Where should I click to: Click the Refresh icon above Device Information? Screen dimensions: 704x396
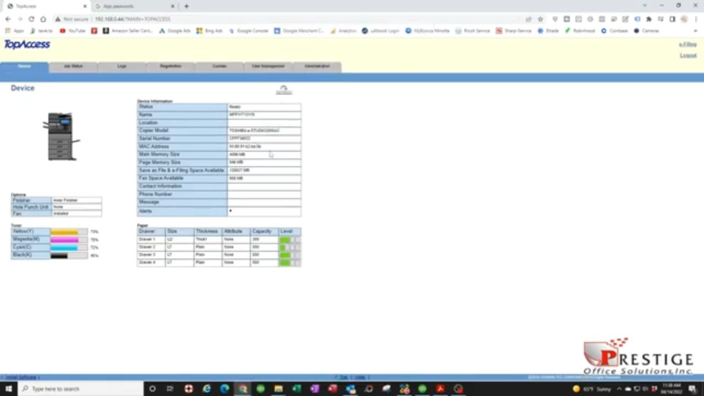(284, 90)
